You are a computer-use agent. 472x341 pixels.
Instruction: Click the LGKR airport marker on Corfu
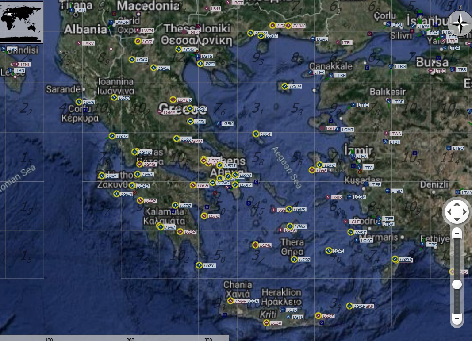pyautogui.click(x=79, y=102)
